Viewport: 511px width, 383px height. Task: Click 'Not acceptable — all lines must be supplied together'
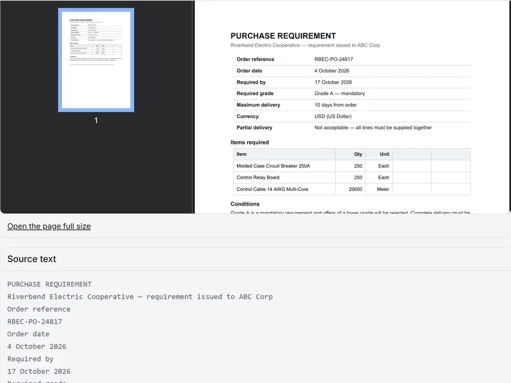click(373, 128)
